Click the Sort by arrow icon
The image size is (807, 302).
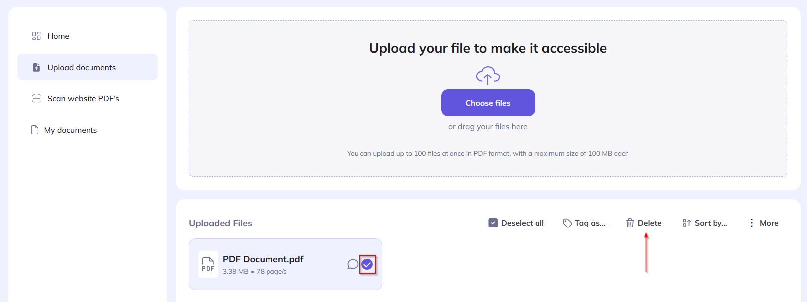coord(687,223)
